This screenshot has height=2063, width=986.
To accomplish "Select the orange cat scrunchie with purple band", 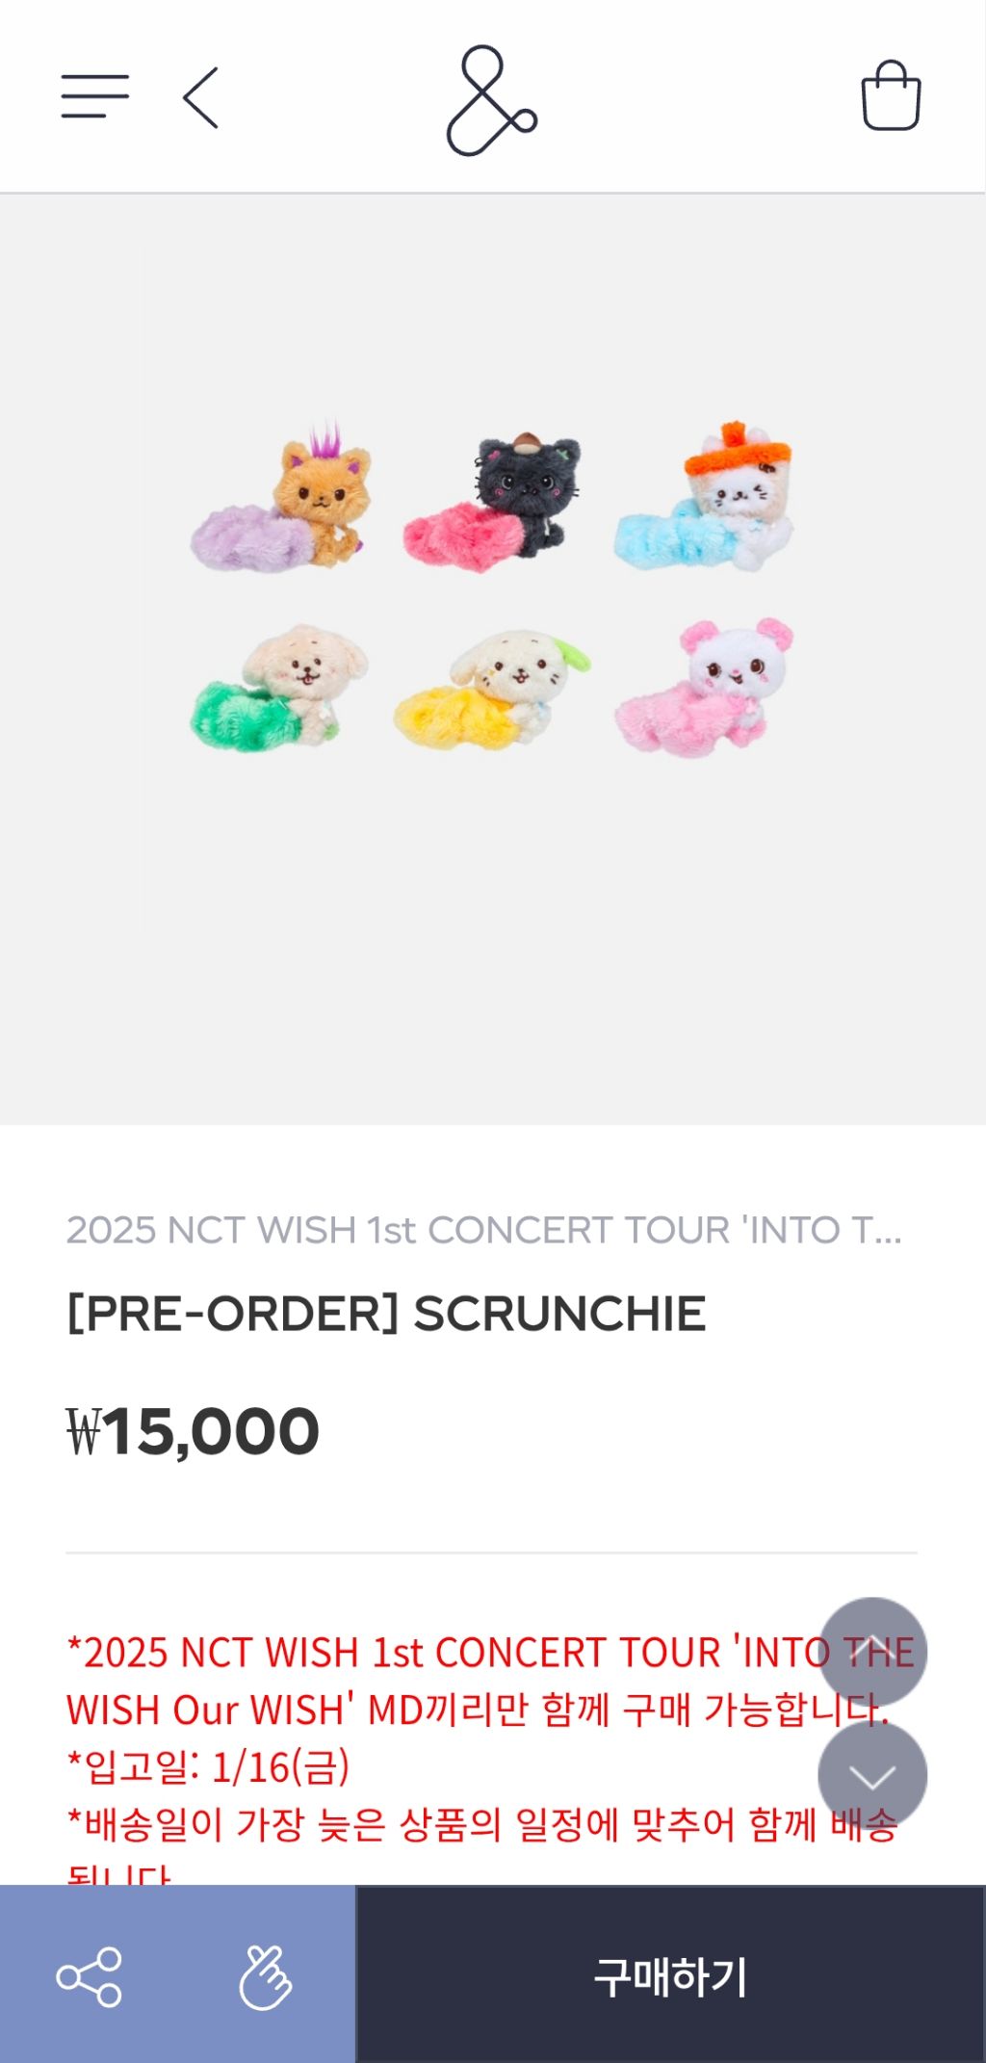I will tap(281, 499).
